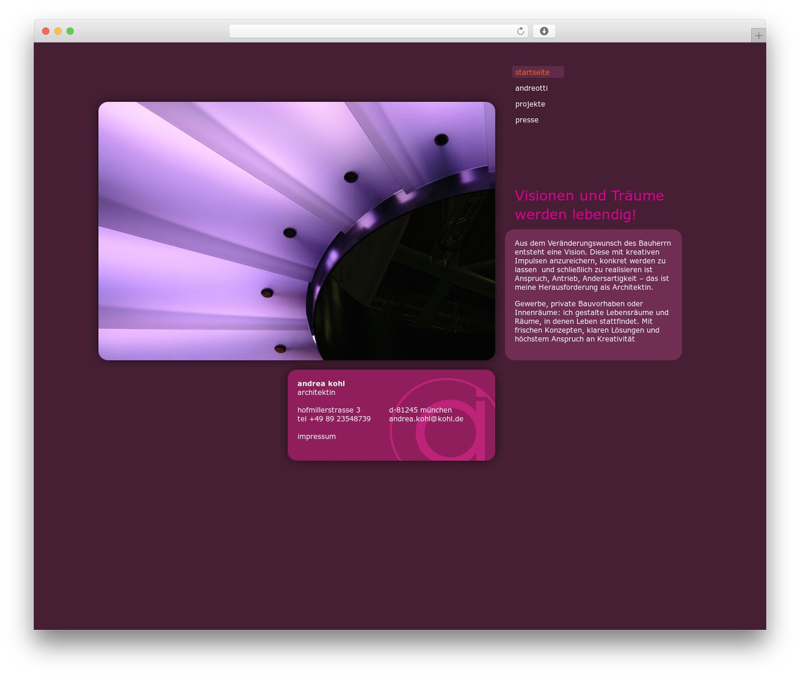Click the address hofmillerstrasse 3
800x678 pixels.
329,410
